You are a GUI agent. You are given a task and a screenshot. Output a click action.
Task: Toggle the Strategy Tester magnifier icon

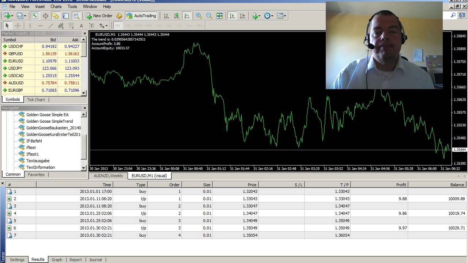tap(76, 16)
